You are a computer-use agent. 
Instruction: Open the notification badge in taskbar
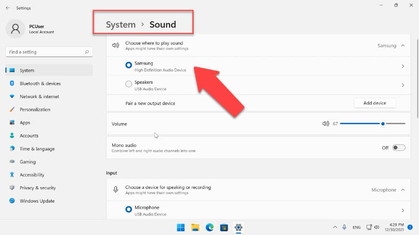(410, 227)
